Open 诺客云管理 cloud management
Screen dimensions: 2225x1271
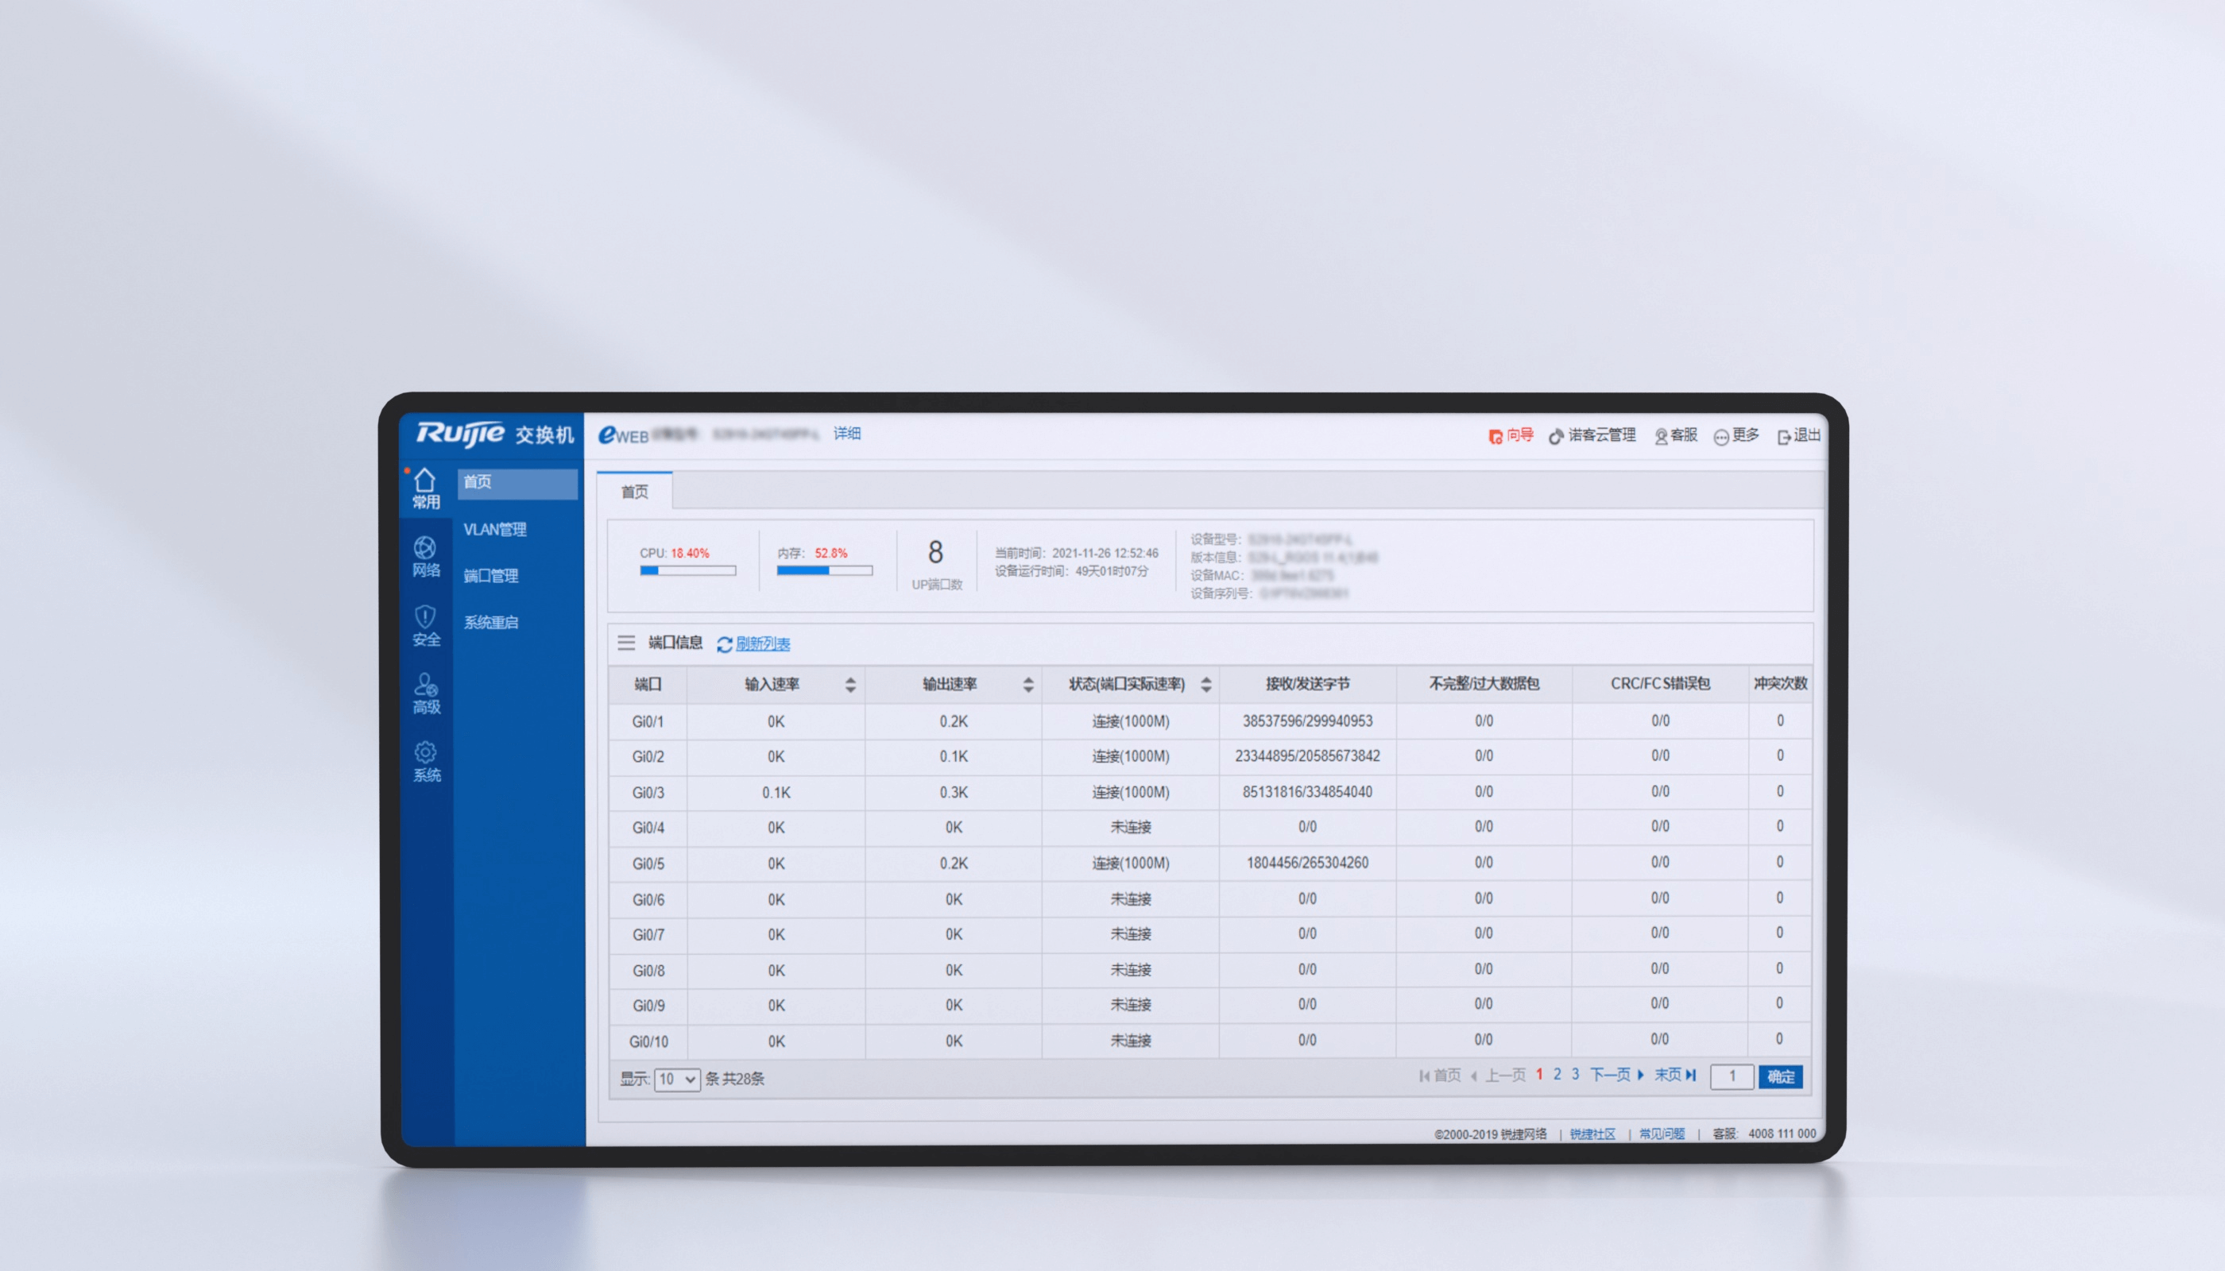click(1592, 435)
